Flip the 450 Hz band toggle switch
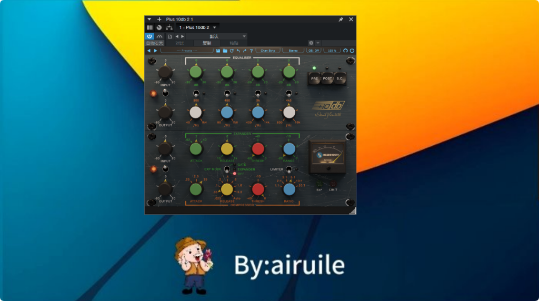Image resolution: width=539 pixels, height=301 pixels. click(x=227, y=93)
